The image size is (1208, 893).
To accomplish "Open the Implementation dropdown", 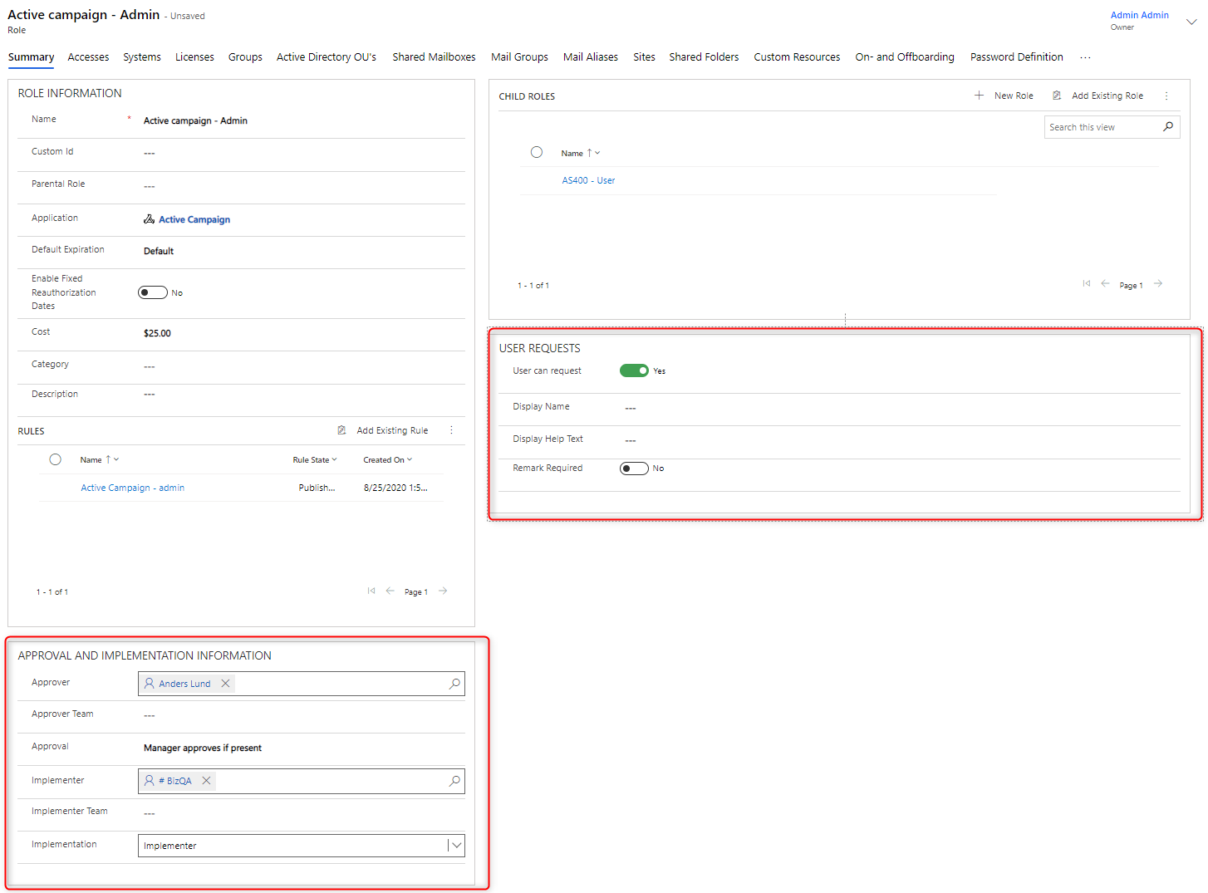I will [456, 846].
